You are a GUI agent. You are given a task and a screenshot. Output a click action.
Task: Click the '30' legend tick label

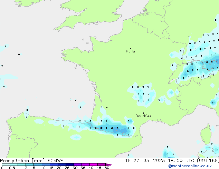[75, 168]
